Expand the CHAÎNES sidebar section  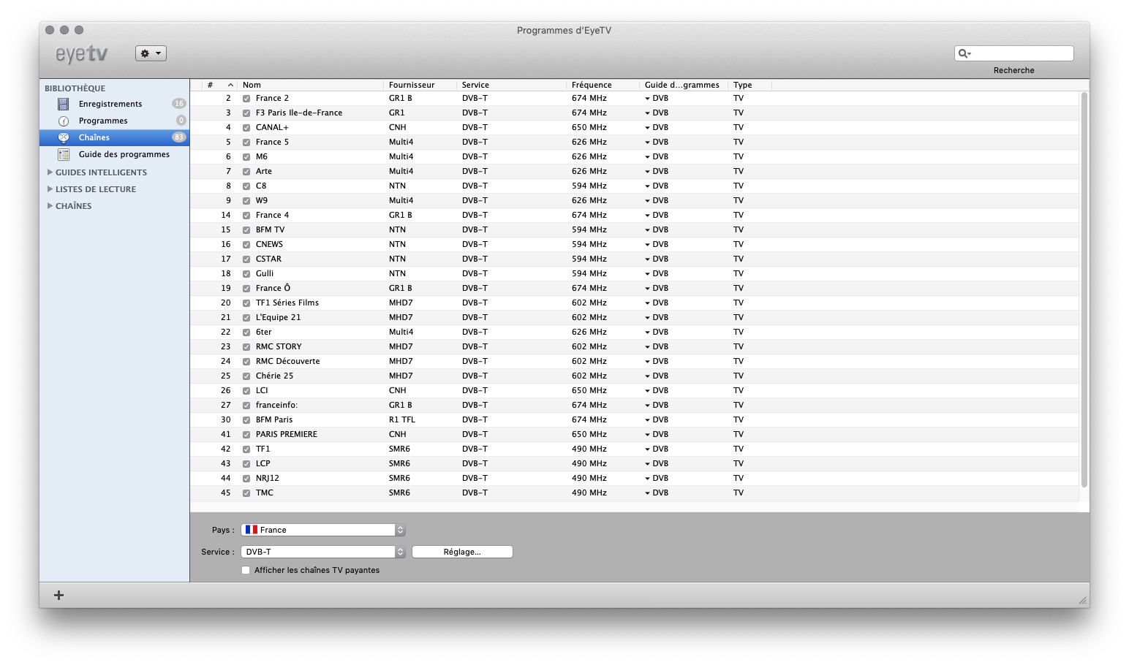point(50,206)
